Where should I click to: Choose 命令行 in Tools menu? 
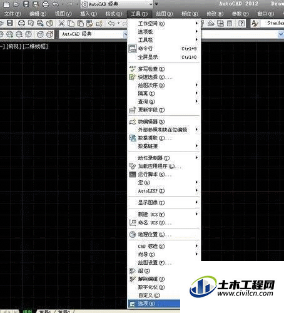(164, 49)
